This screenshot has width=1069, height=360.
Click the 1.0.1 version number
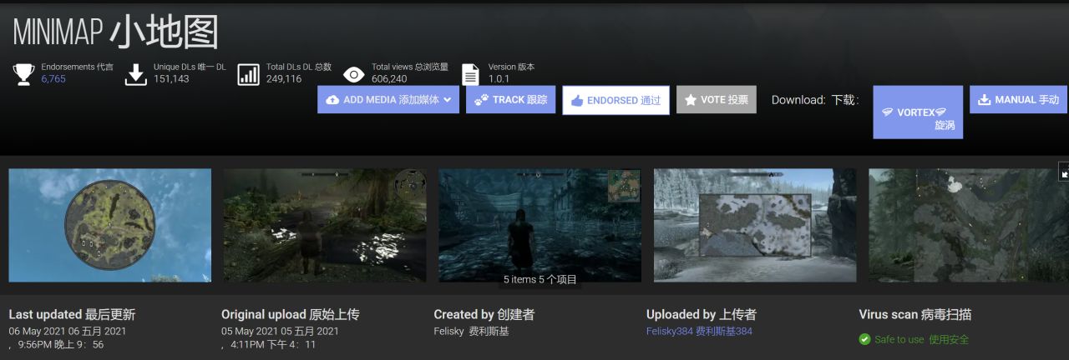tap(499, 79)
